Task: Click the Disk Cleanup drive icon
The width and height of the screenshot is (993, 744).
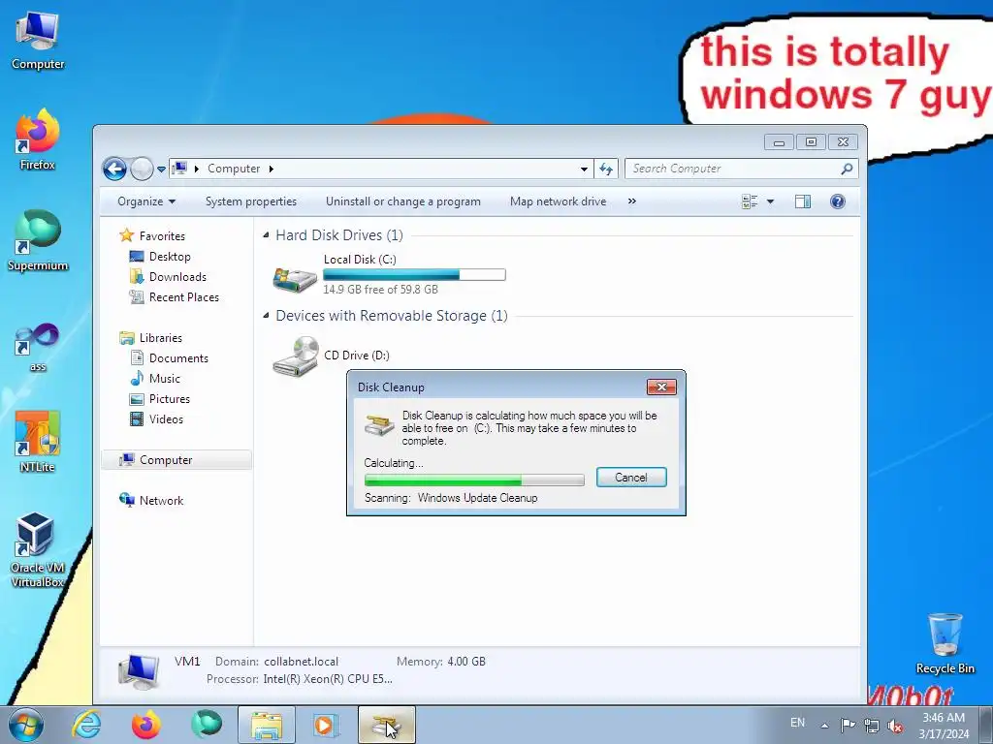Action: point(379,424)
